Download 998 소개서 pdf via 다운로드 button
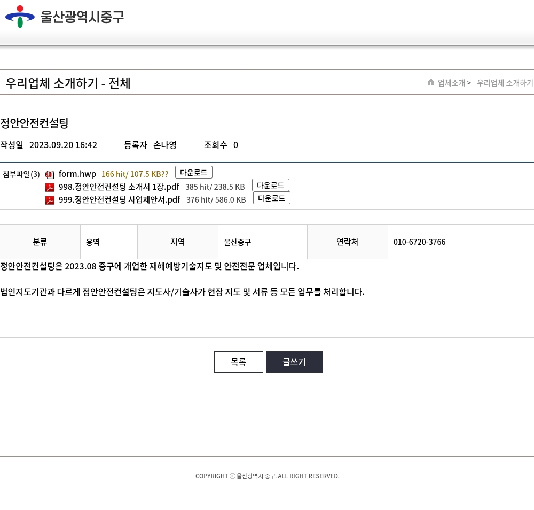This screenshot has width=534, height=510. (271, 185)
